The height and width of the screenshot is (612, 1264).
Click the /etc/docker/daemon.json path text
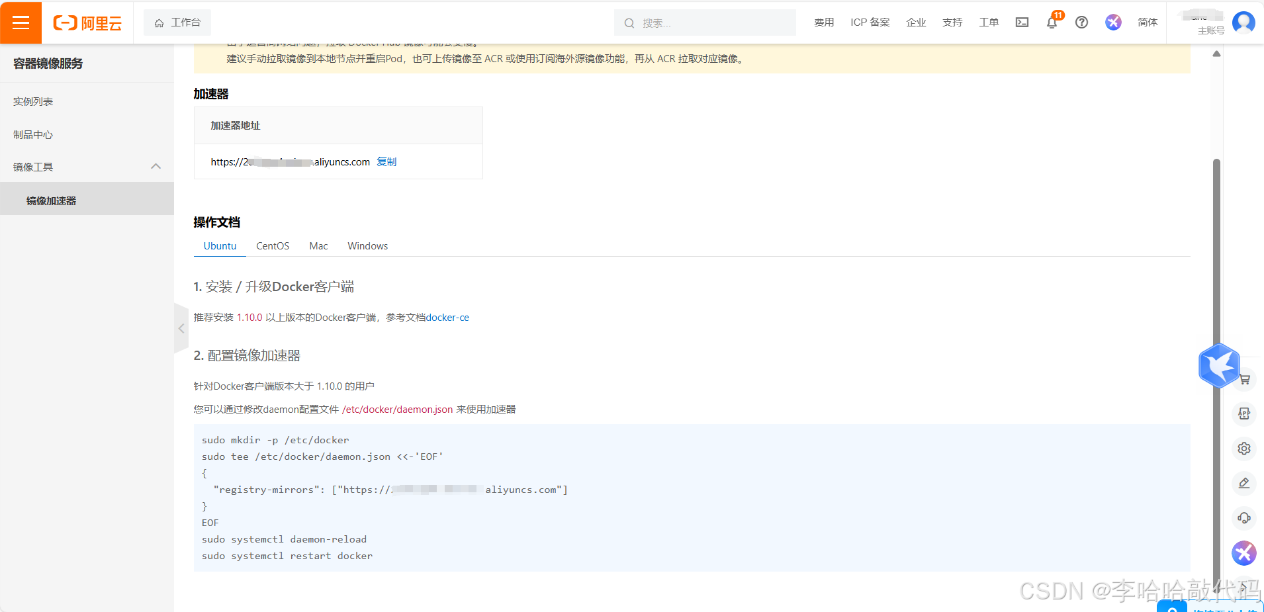(398, 410)
